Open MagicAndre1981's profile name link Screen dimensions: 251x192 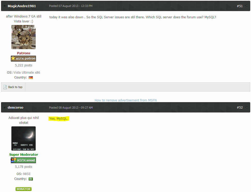pos(22,6)
